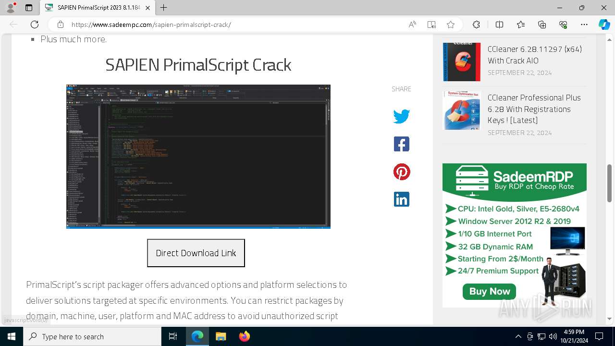Screen dimensions: 615x346
Task: Open Tab actions menu icon
Action: point(29,8)
